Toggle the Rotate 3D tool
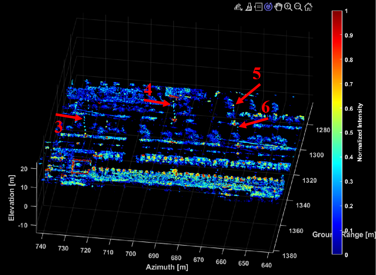Image resolution: width=376 pixels, height=275 pixels. click(268, 7)
